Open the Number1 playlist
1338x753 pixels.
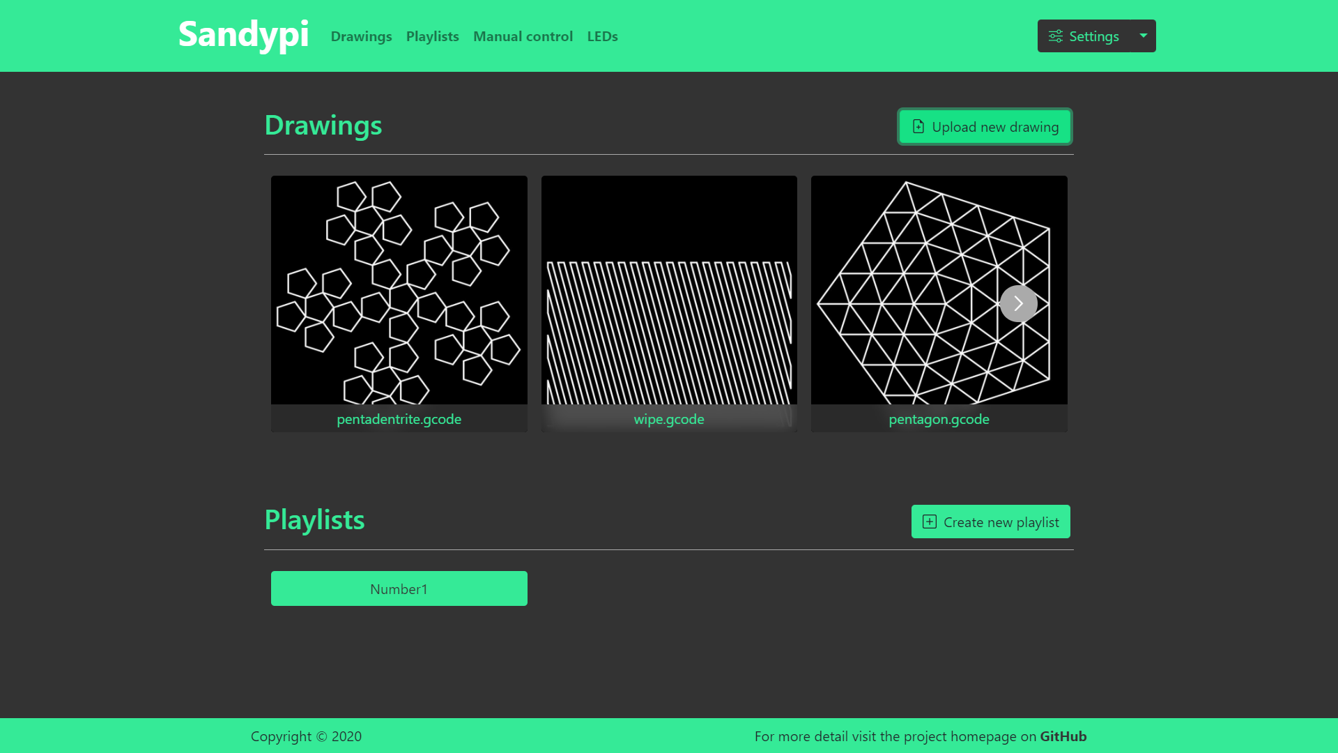399,589
